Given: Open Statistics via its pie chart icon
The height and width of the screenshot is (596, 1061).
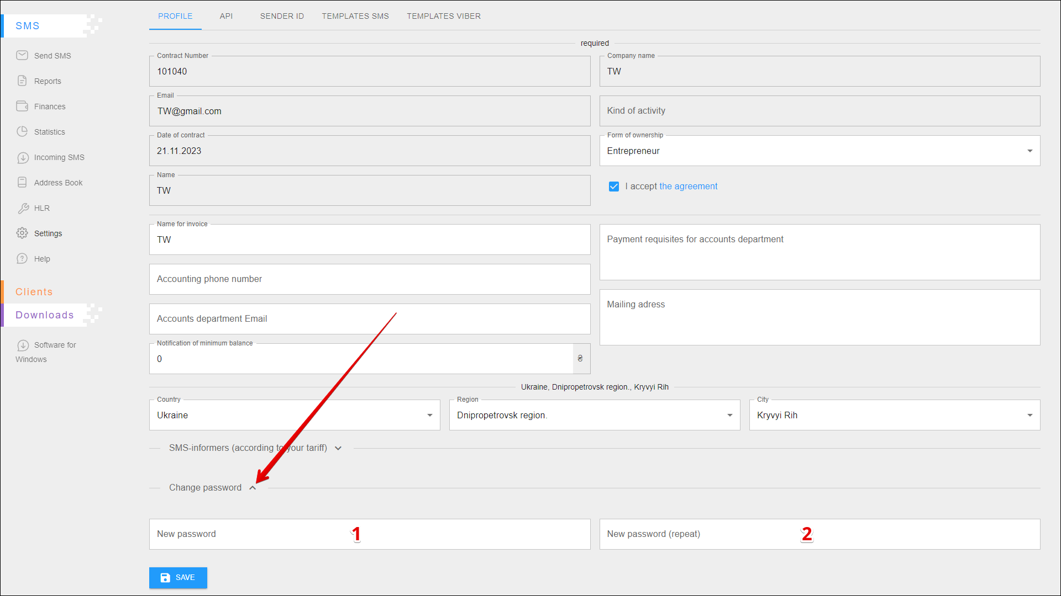Looking at the screenshot, I should (x=22, y=131).
